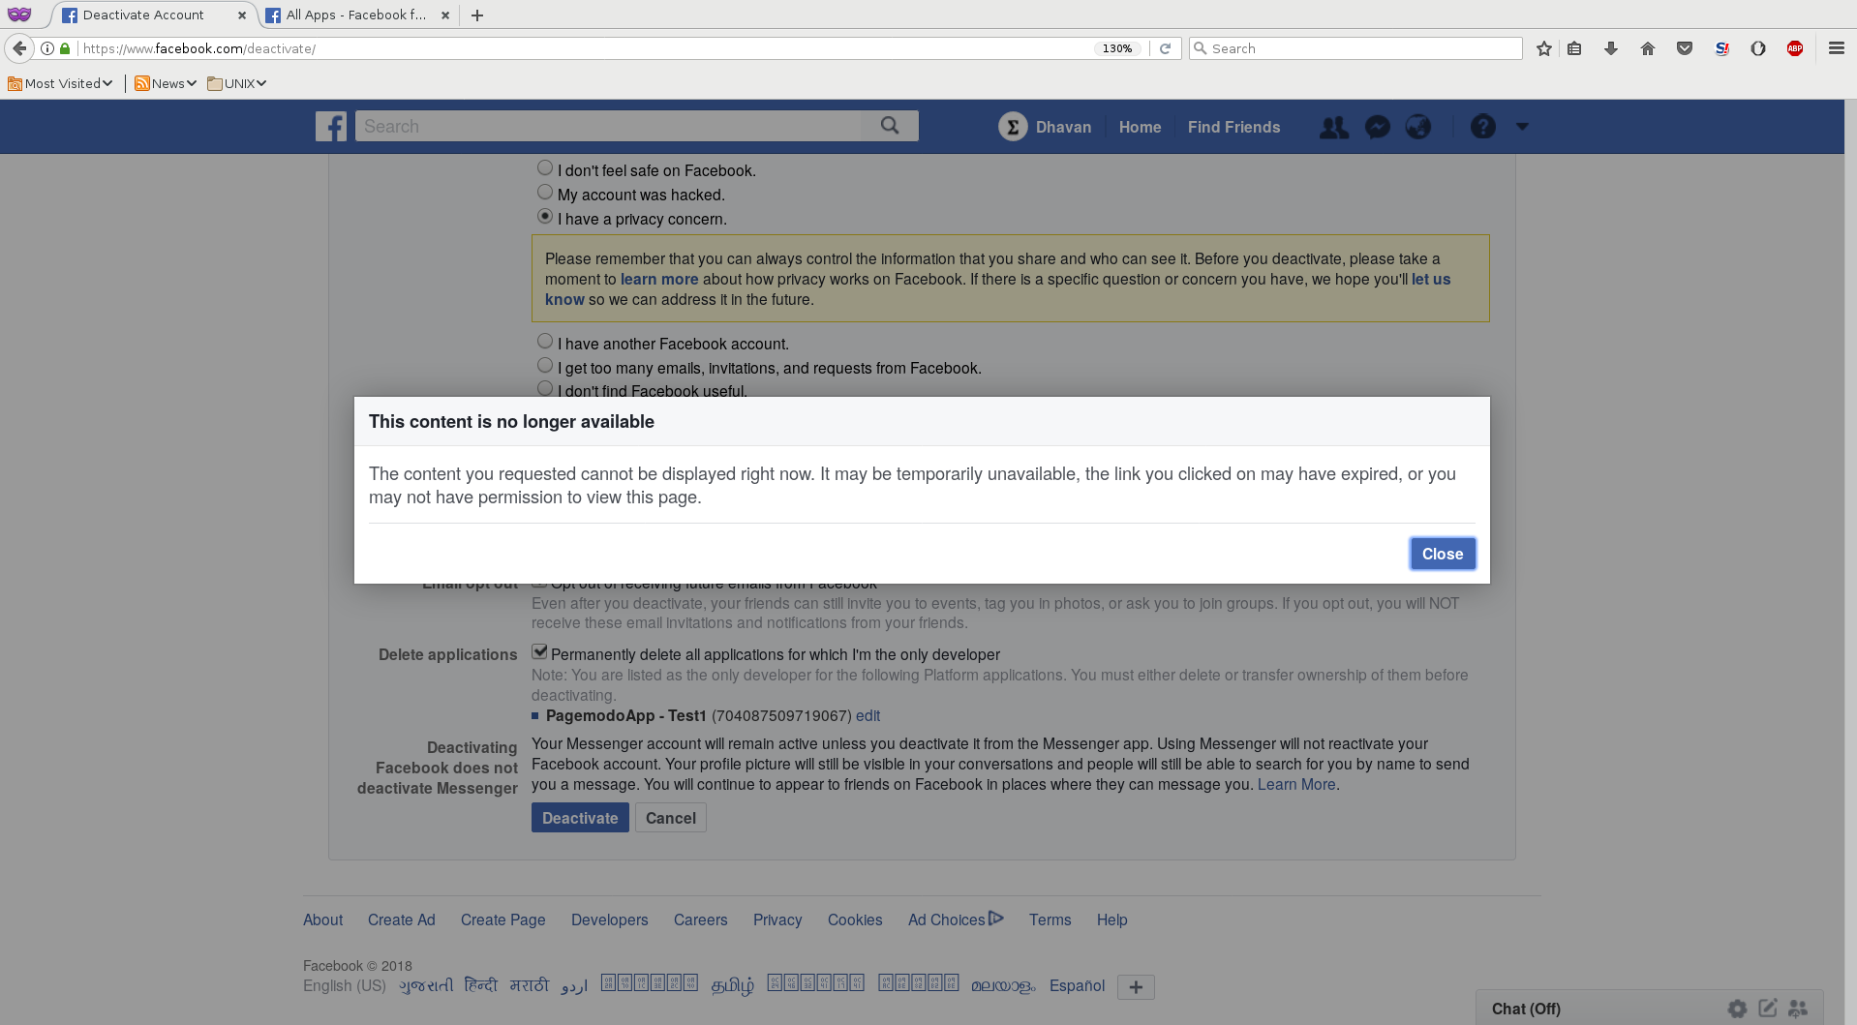Screen dimensions: 1857x1025
Task: Click the add more languages plus button
Action: 1136,987
